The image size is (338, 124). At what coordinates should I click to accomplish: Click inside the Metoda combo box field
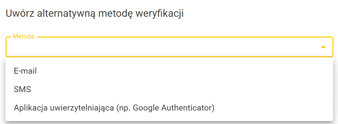(169, 47)
